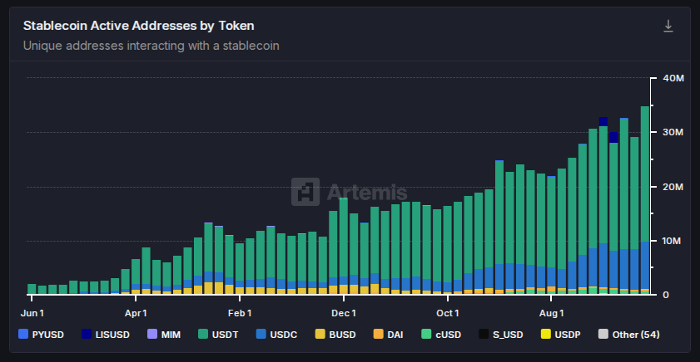The height and width of the screenshot is (362, 700).
Task: Click the dark LISUSD bar segment near top
Action: coord(603,122)
